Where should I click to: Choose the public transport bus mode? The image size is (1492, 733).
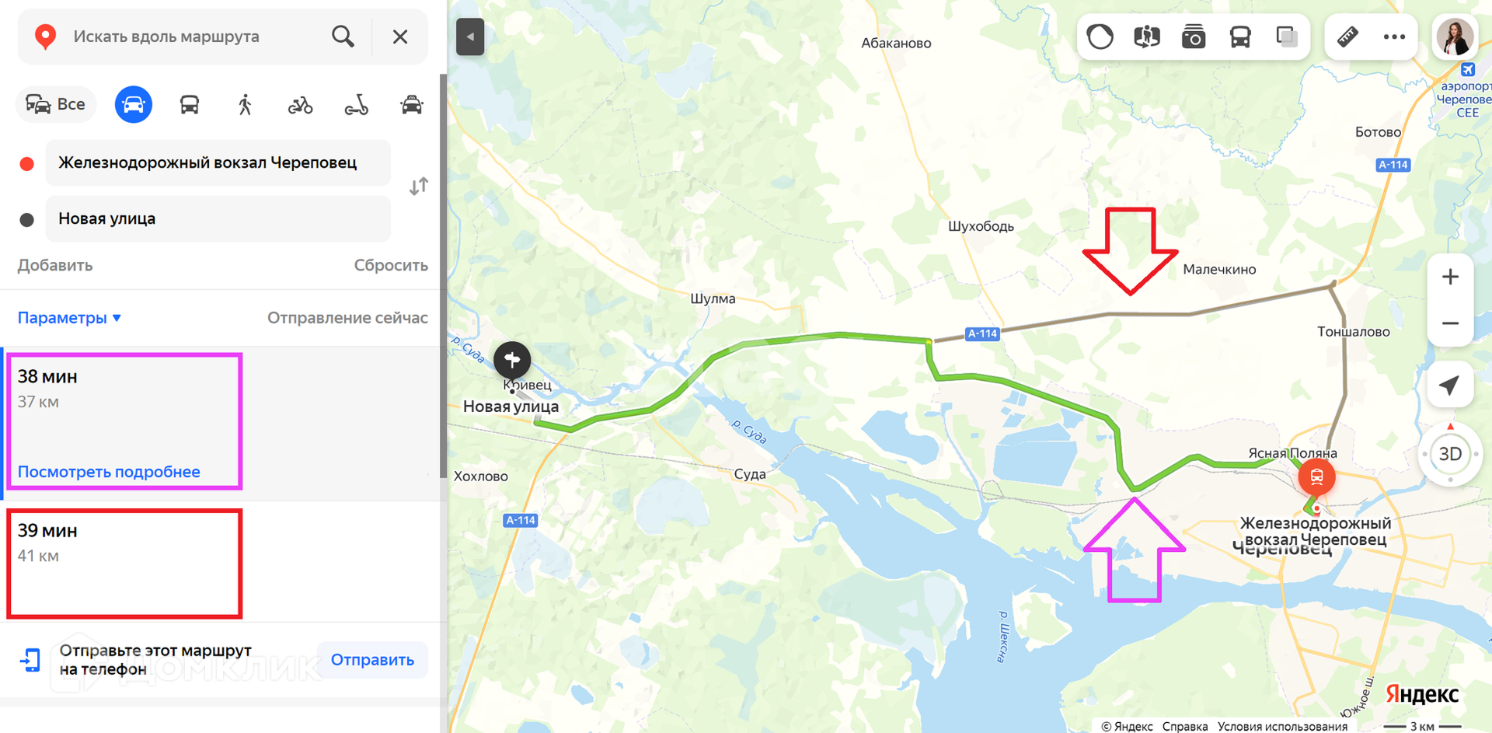click(x=190, y=104)
